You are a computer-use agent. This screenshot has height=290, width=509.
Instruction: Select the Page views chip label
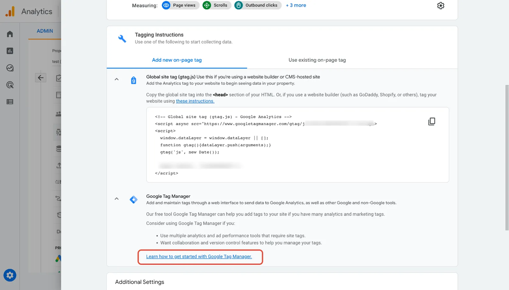[184, 5]
